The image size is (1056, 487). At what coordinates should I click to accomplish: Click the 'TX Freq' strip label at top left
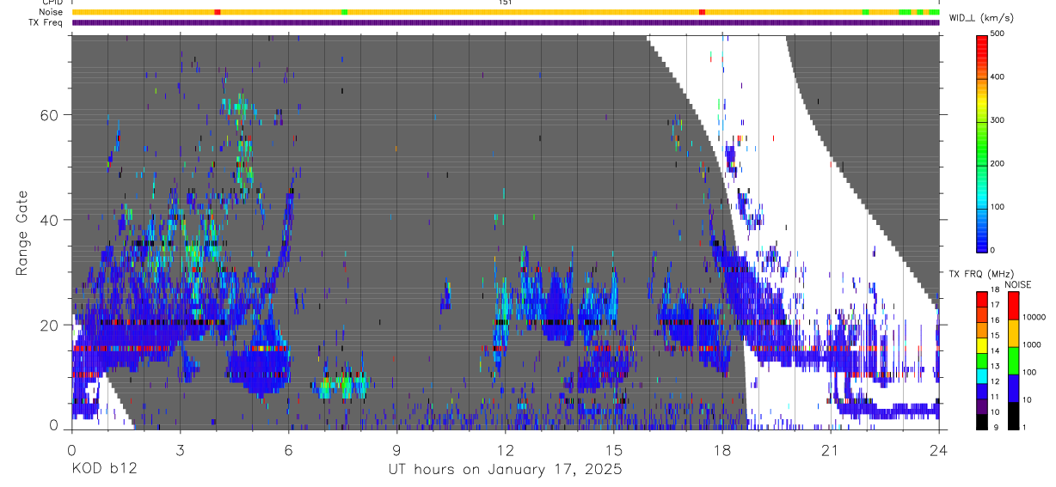tap(46, 22)
